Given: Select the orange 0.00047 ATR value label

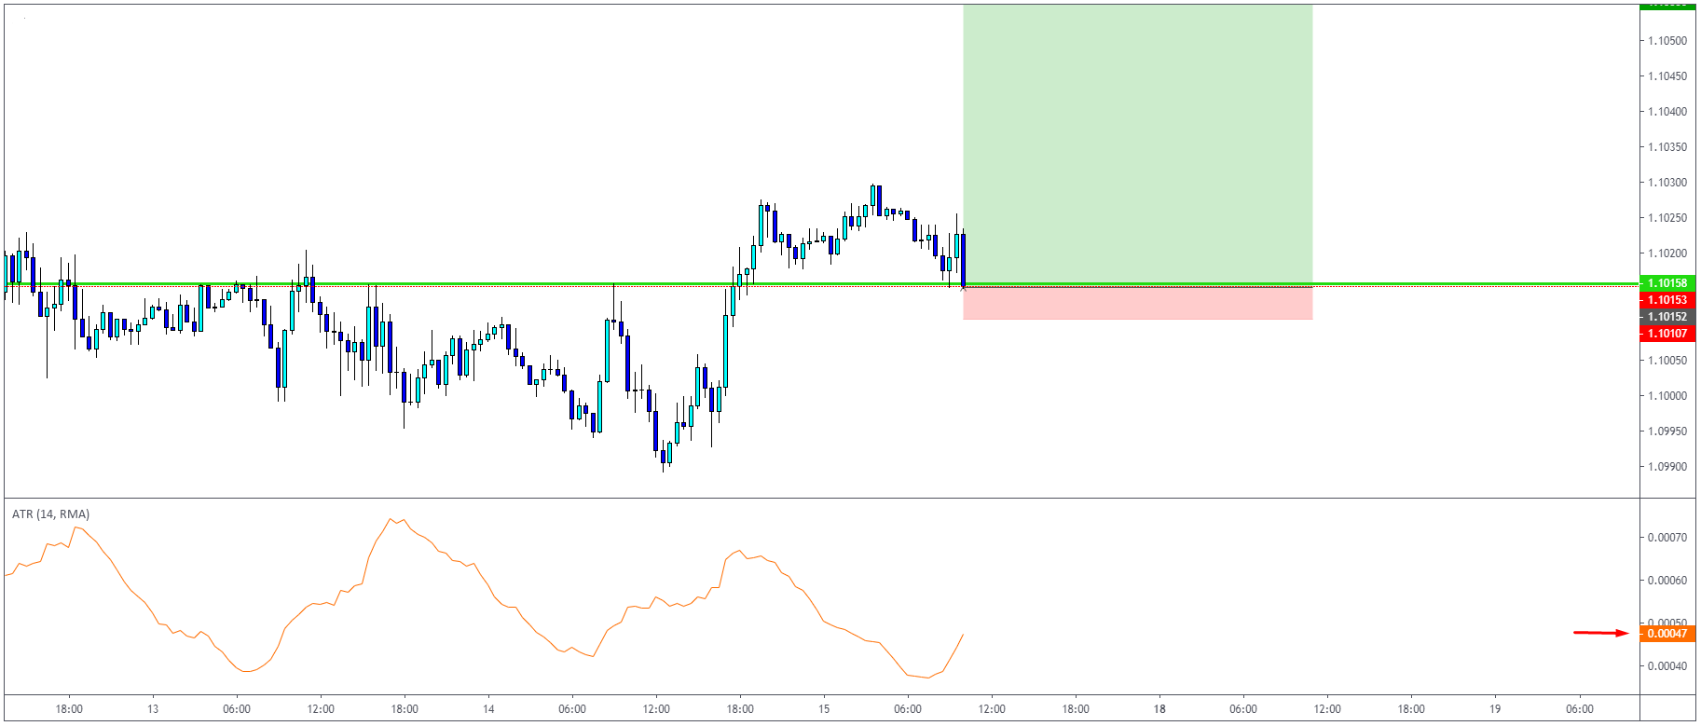Looking at the screenshot, I should click(1667, 634).
